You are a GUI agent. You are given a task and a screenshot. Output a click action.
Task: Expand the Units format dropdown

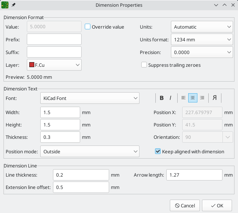(202, 40)
